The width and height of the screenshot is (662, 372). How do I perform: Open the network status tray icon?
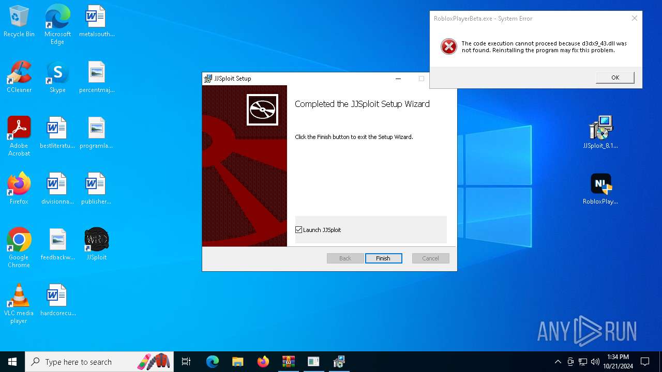click(583, 362)
